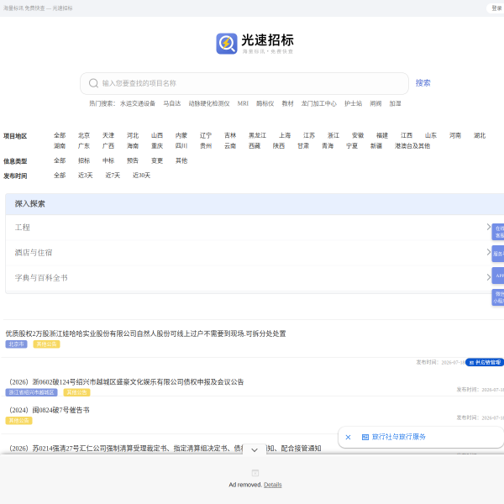Click the 北京市 tag on the first listing
Viewport: 504px width, 504px height.
point(17,344)
